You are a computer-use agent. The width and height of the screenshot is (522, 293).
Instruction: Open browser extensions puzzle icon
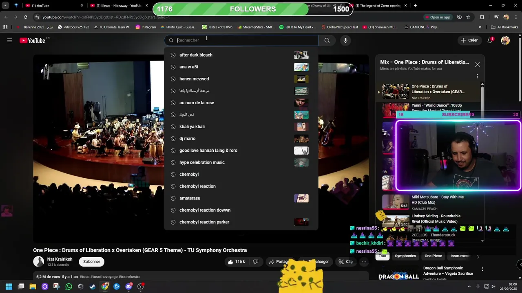click(482, 17)
